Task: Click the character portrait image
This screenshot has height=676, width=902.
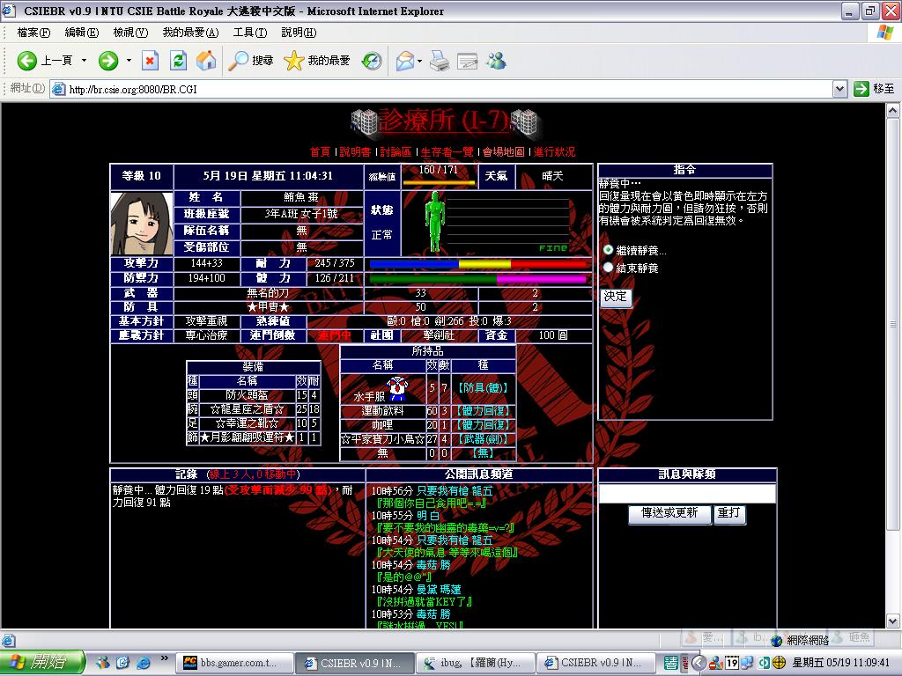Action: [x=142, y=223]
